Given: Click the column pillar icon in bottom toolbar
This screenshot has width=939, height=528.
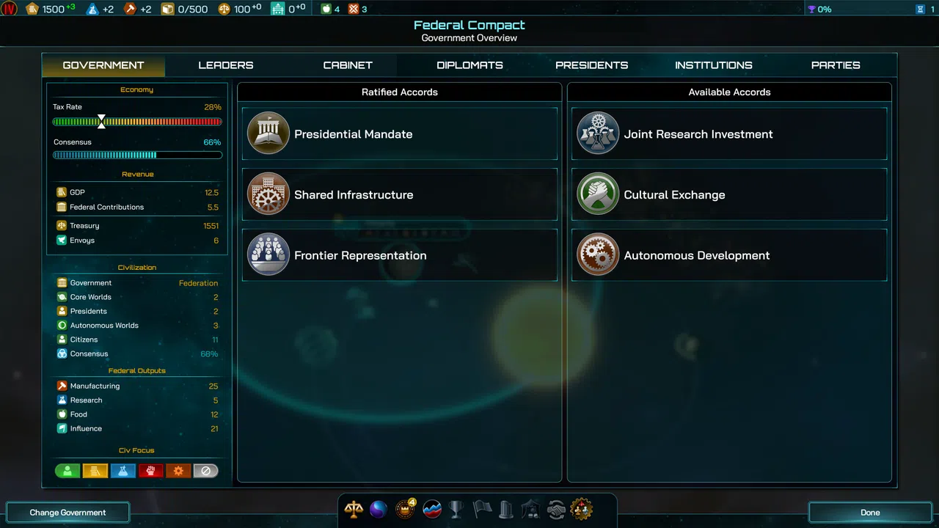Looking at the screenshot, I should pyautogui.click(x=506, y=509).
